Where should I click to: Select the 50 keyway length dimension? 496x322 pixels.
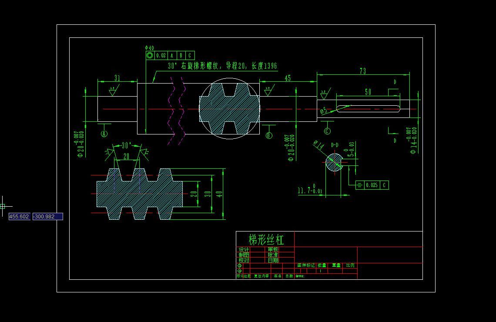coord(368,92)
